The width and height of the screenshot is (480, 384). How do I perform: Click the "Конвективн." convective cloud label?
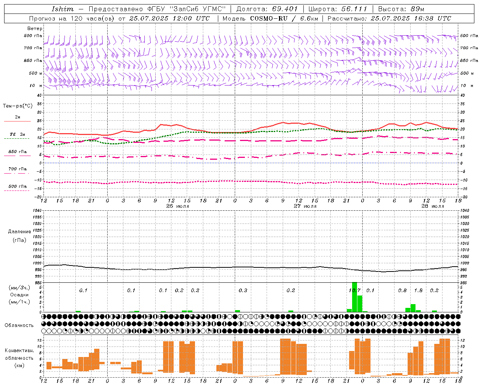click(x=19, y=350)
